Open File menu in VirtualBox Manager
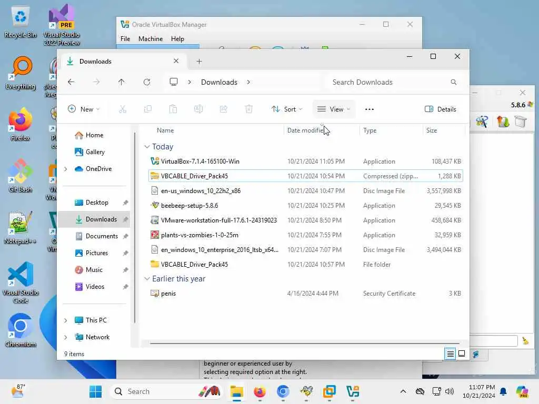Image resolution: width=539 pixels, height=404 pixels. (x=125, y=39)
